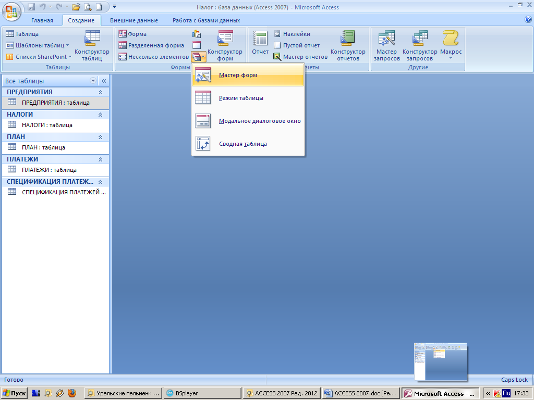Screen dimensions: 534x400
Task: Select Сводная таблица menu item
Action: click(x=248, y=144)
